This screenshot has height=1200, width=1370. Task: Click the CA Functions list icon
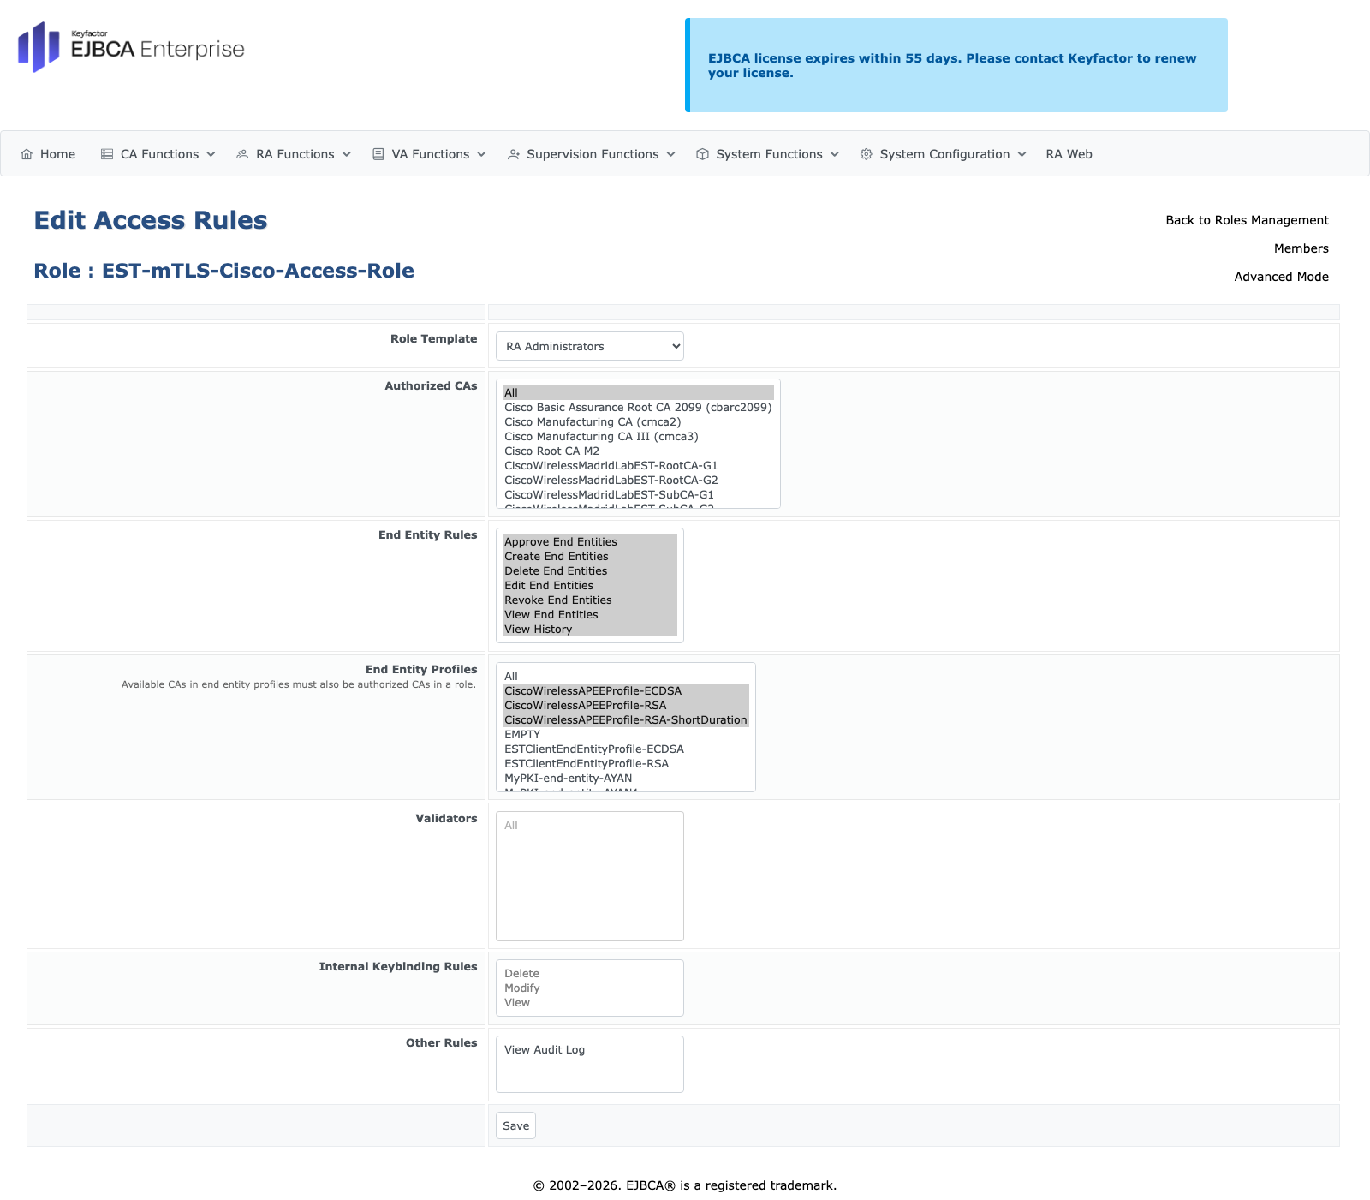point(107,154)
